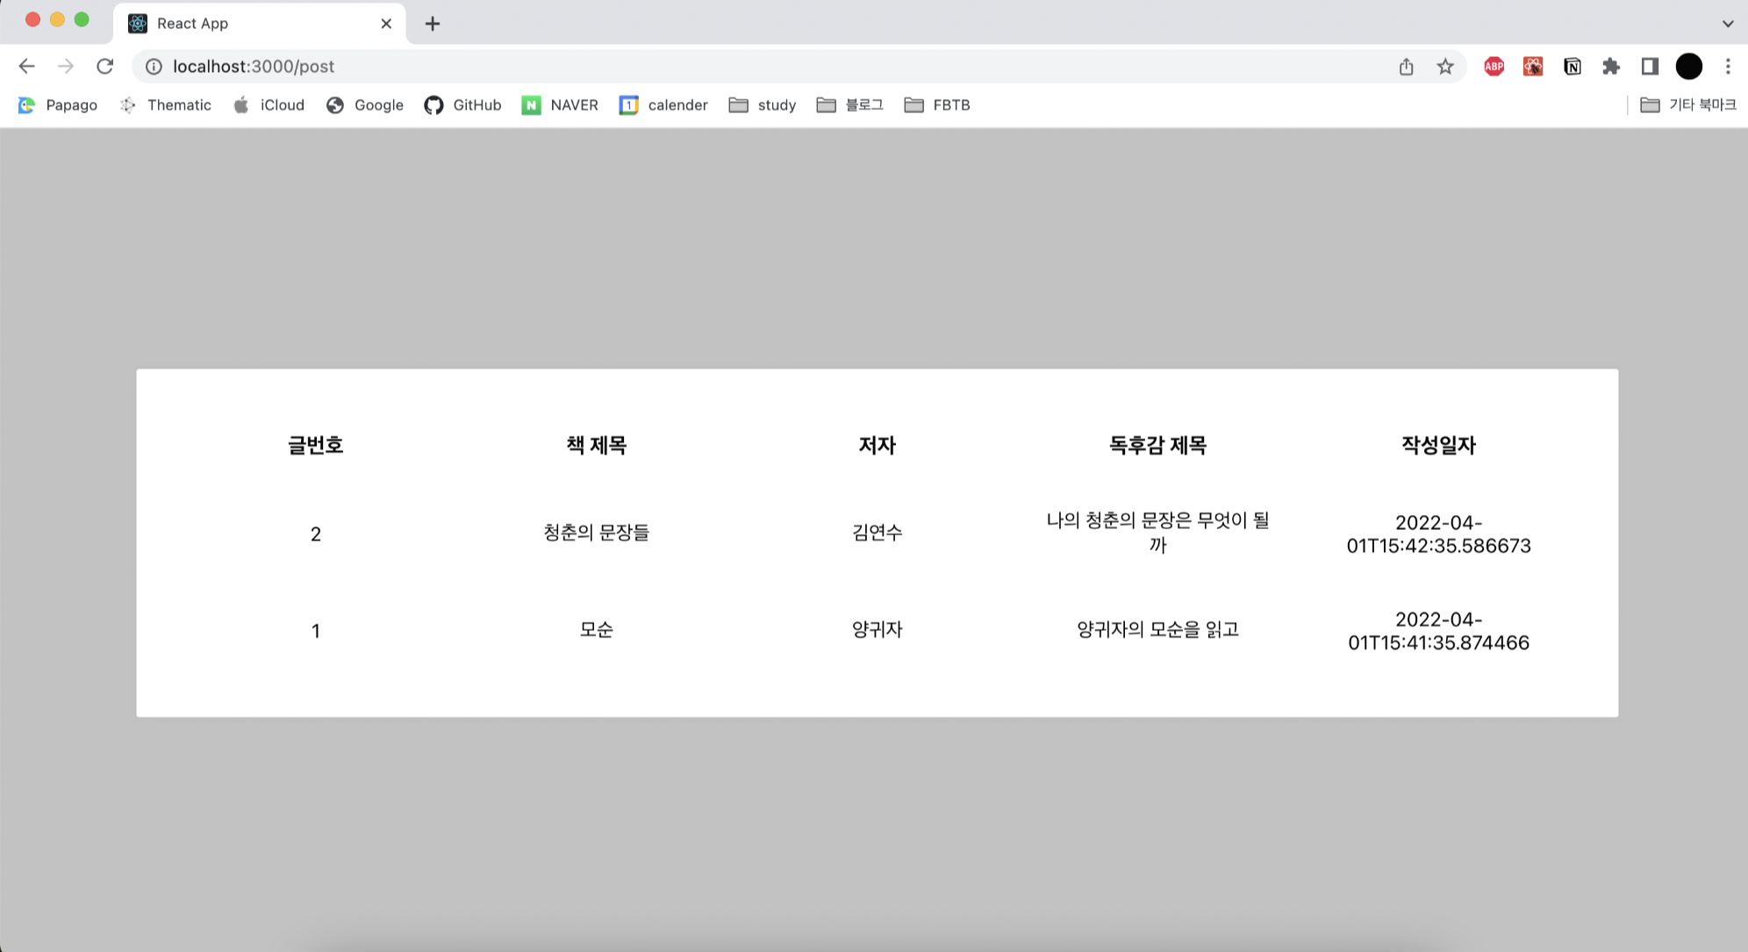
Task: Click the site info icon
Action: (x=154, y=67)
